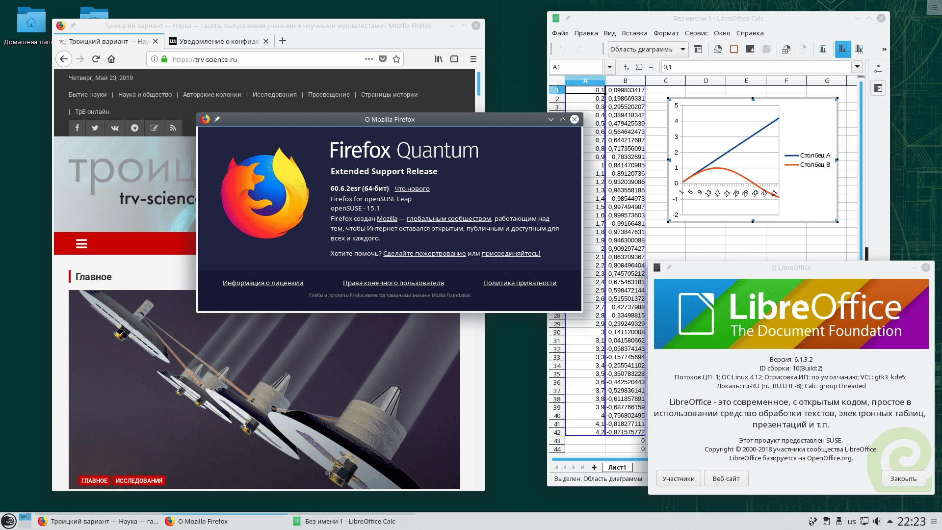
Task: Click Format Selection icon in Calc toolbar
Action: 698,49
